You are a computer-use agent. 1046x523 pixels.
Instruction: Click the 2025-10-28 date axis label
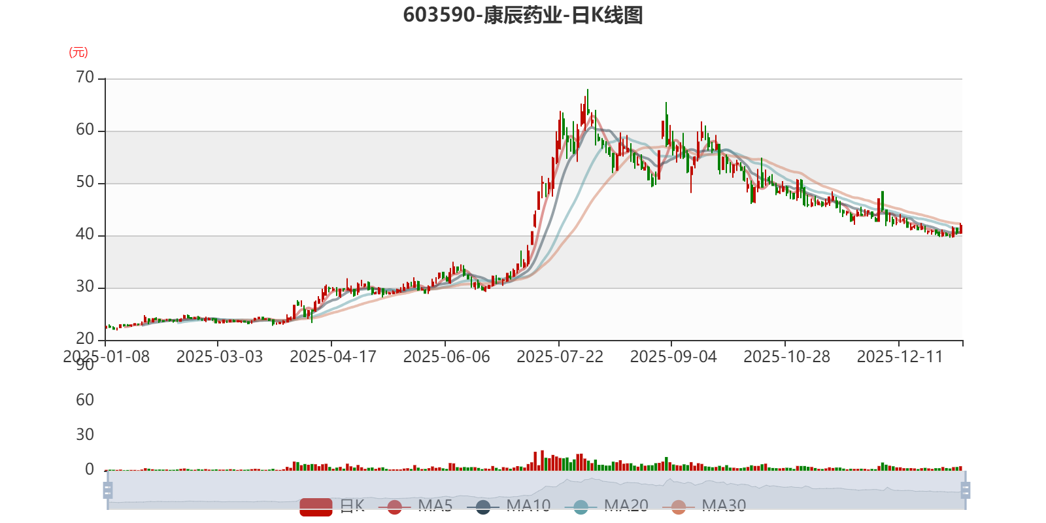[x=787, y=357]
